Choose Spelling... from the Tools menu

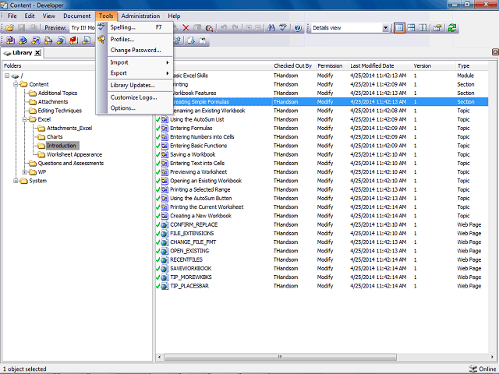[x=140, y=27]
